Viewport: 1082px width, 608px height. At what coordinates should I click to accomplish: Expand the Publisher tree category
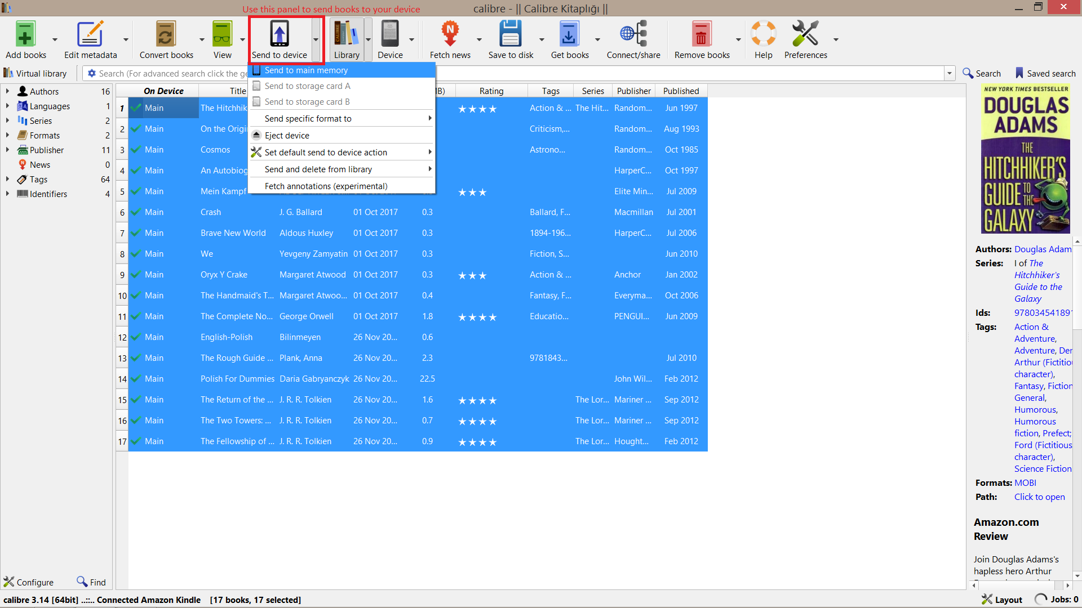click(x=7, y=150)
